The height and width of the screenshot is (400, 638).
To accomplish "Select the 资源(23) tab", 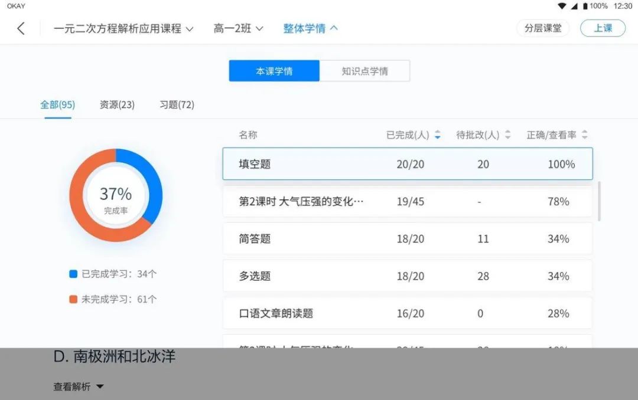I will coord(117,105).
